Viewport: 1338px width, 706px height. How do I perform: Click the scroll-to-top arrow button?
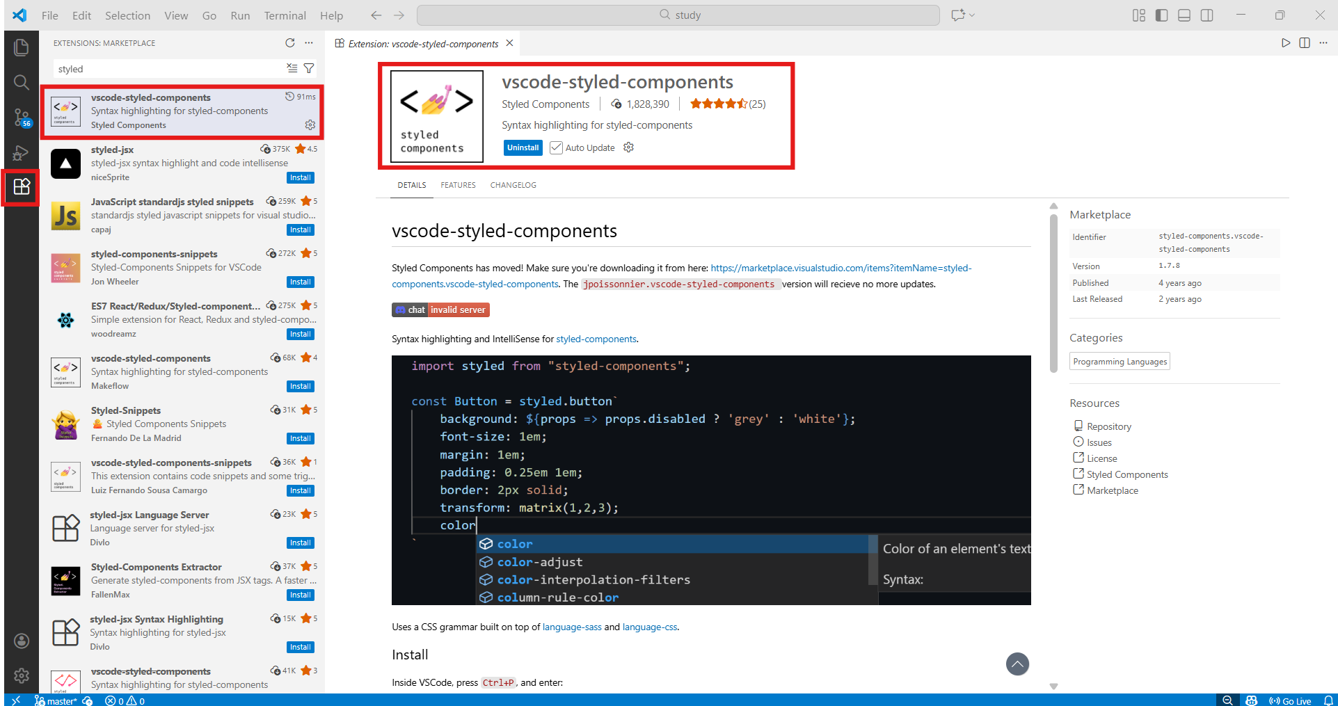(1017, 664)
